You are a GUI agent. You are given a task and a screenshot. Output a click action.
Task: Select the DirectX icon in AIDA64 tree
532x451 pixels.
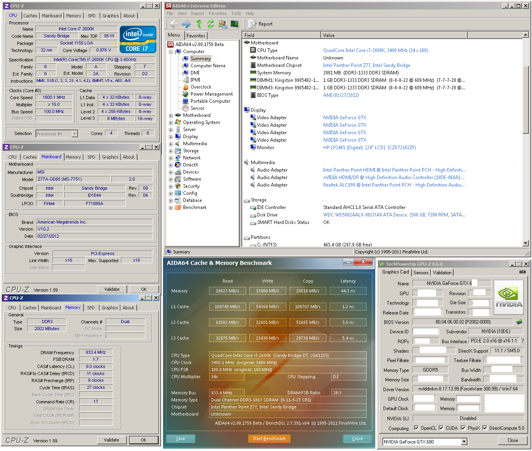(x=178, y=165)
